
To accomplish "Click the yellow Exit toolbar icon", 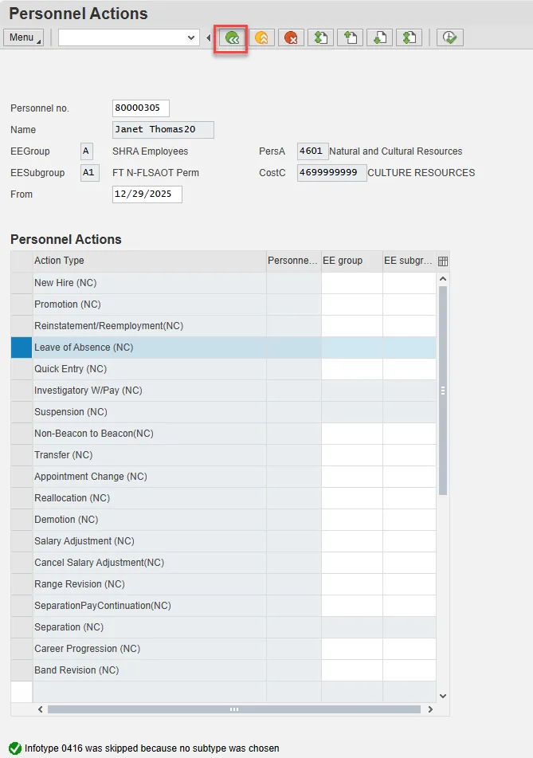I will [x=261, y=37].
